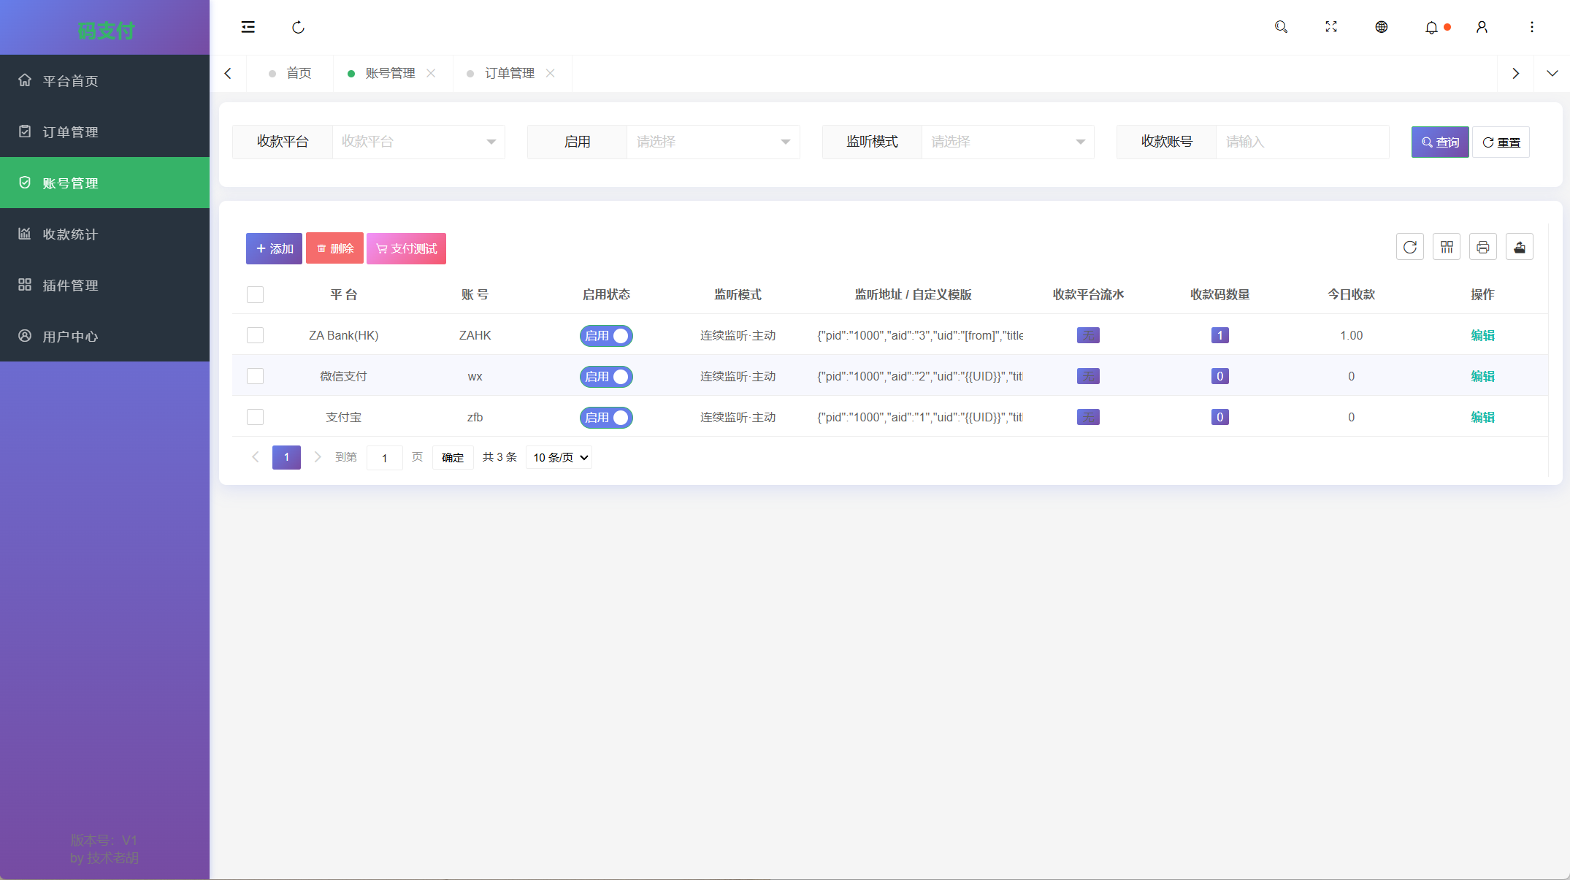
Task: Switch to the 订单管理 tab
Action: click(509, 73)
